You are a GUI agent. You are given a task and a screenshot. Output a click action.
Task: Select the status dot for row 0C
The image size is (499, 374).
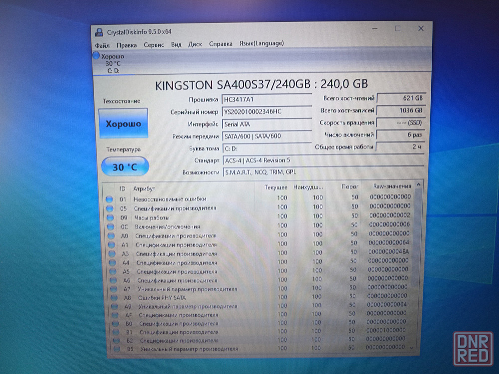(111, 227)
